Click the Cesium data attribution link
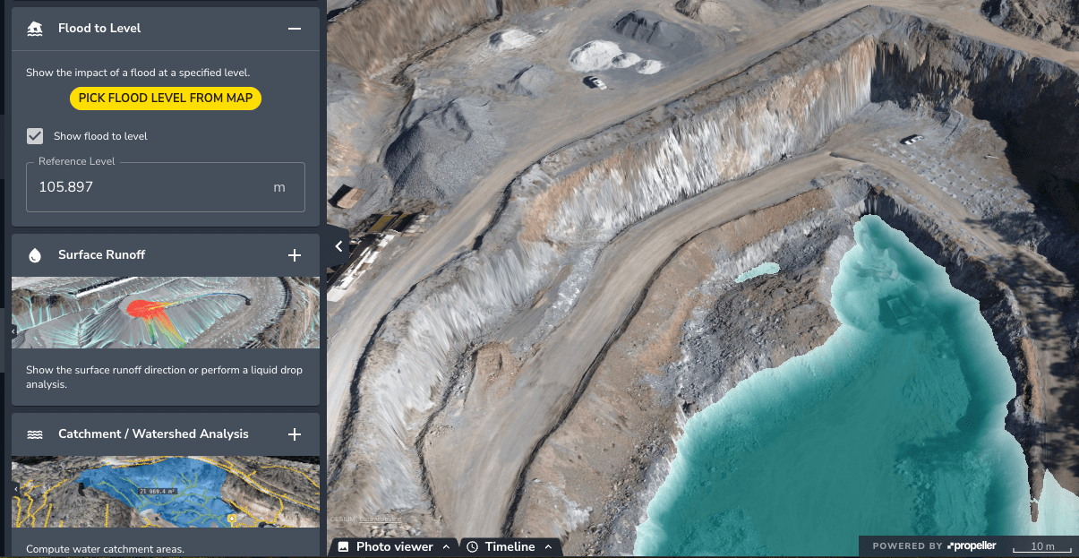1079x558 pixels. [380, 519]
